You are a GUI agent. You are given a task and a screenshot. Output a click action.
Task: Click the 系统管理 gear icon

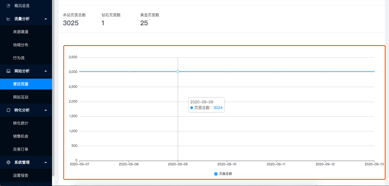coord(8,162)
